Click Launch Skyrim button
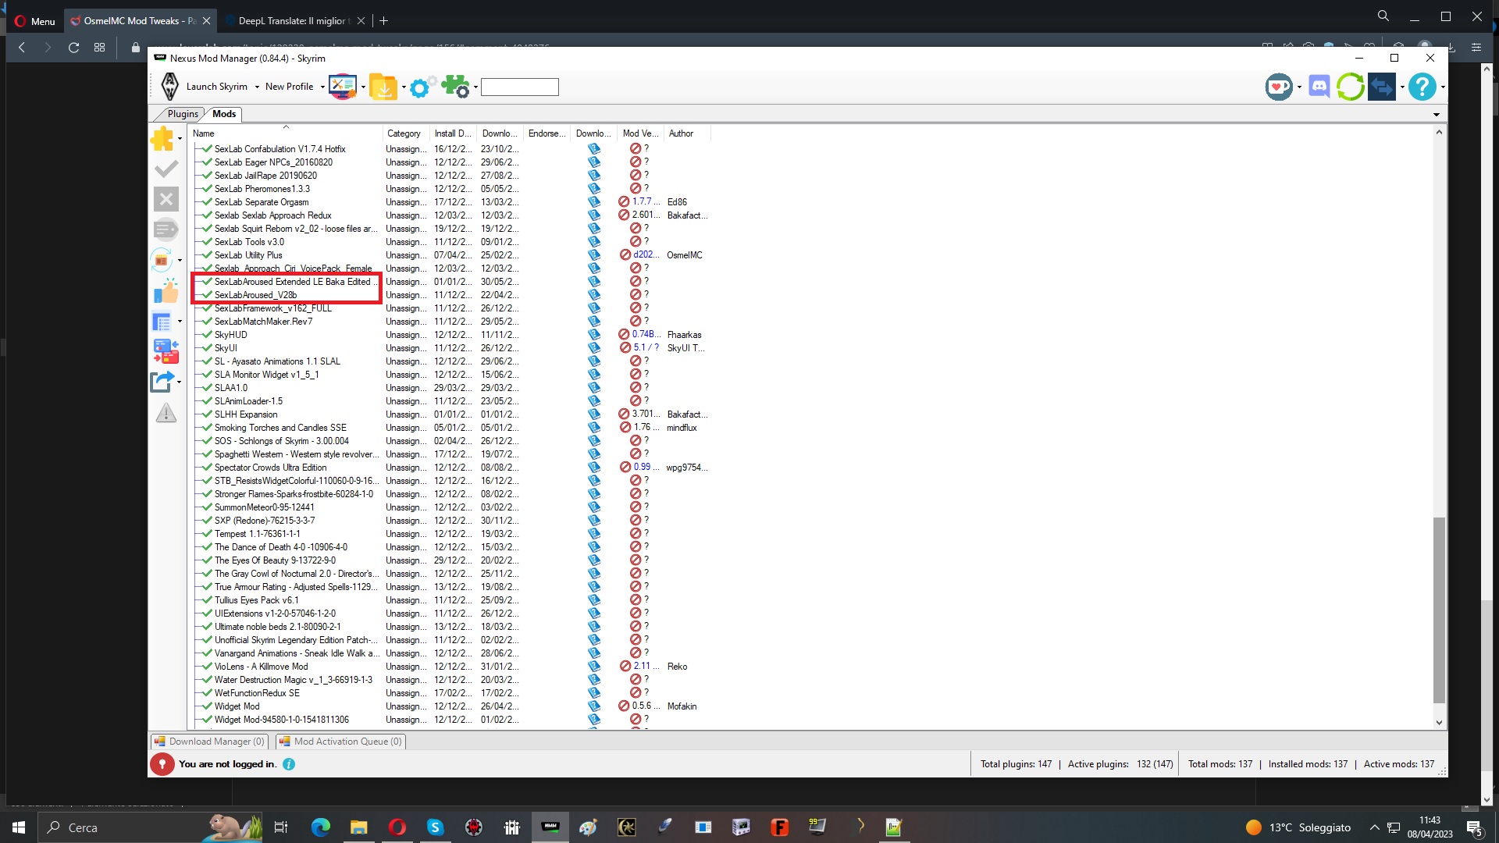This screenshot has height=843, width=1499. tap(217, 87)
